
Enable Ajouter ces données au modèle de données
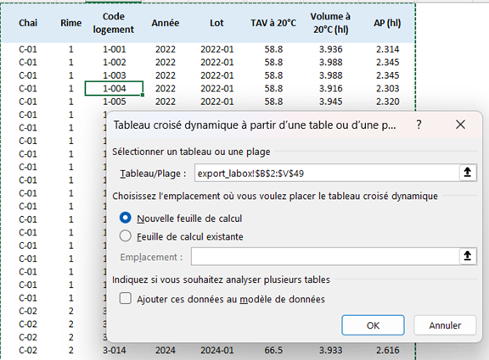(x=126, y=299)
